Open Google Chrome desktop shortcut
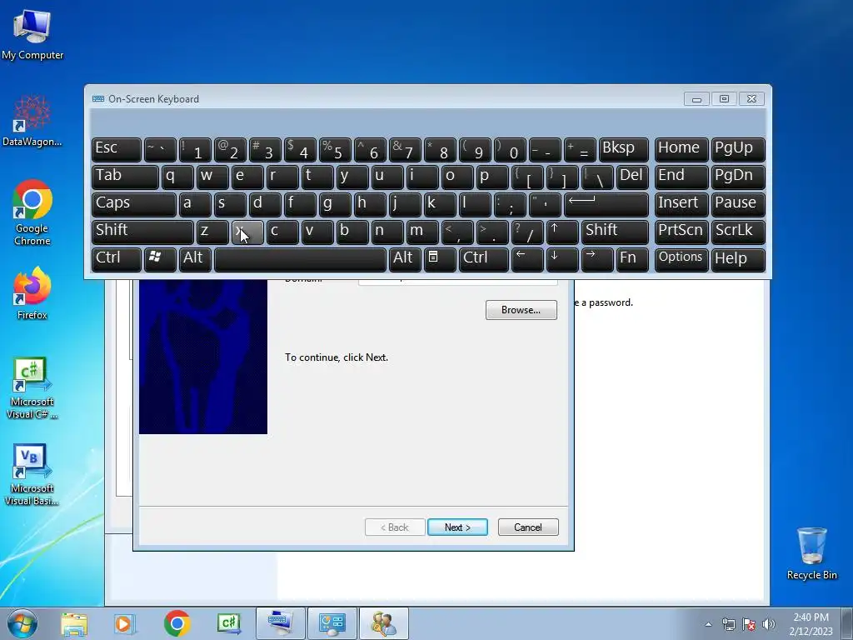The image size is (853, 640). click(32, 212)
